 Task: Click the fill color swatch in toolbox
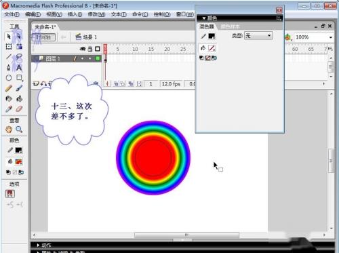tap(18, 161)
